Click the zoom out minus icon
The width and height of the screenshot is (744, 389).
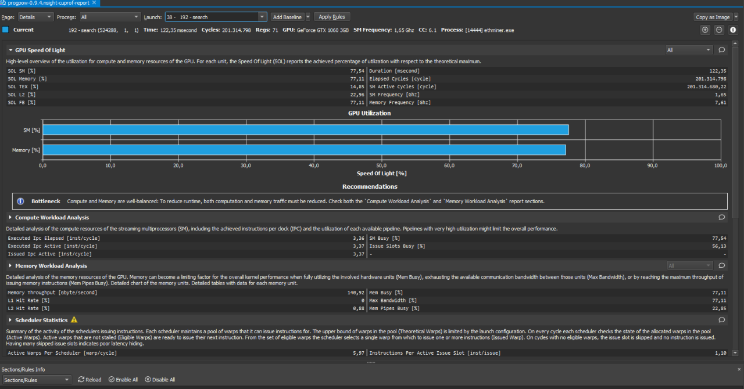719,30
